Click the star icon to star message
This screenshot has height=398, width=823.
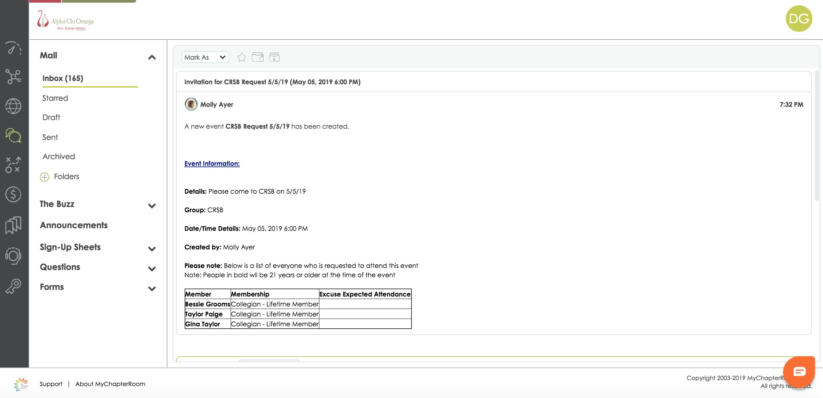241,57
